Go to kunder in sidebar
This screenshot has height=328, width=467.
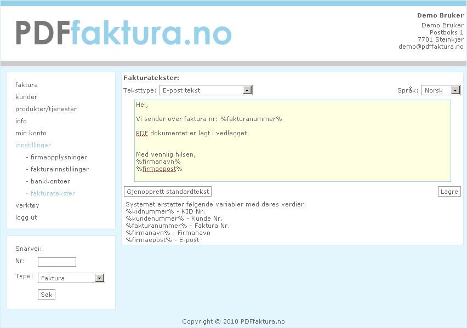(x=26, y=97)
